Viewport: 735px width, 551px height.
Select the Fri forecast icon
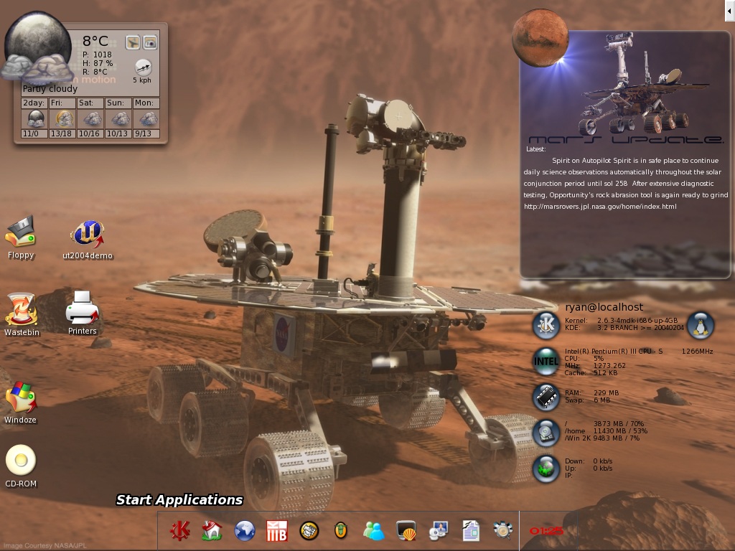pos(63,119)
